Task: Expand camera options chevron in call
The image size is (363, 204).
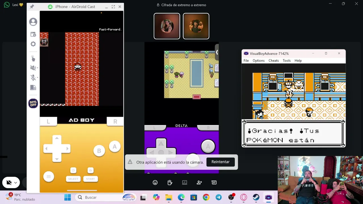Action: [16, 183]
